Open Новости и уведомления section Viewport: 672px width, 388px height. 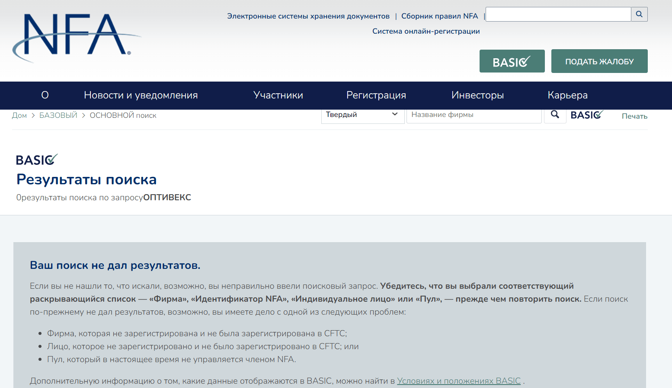click(x=141, y=95)
